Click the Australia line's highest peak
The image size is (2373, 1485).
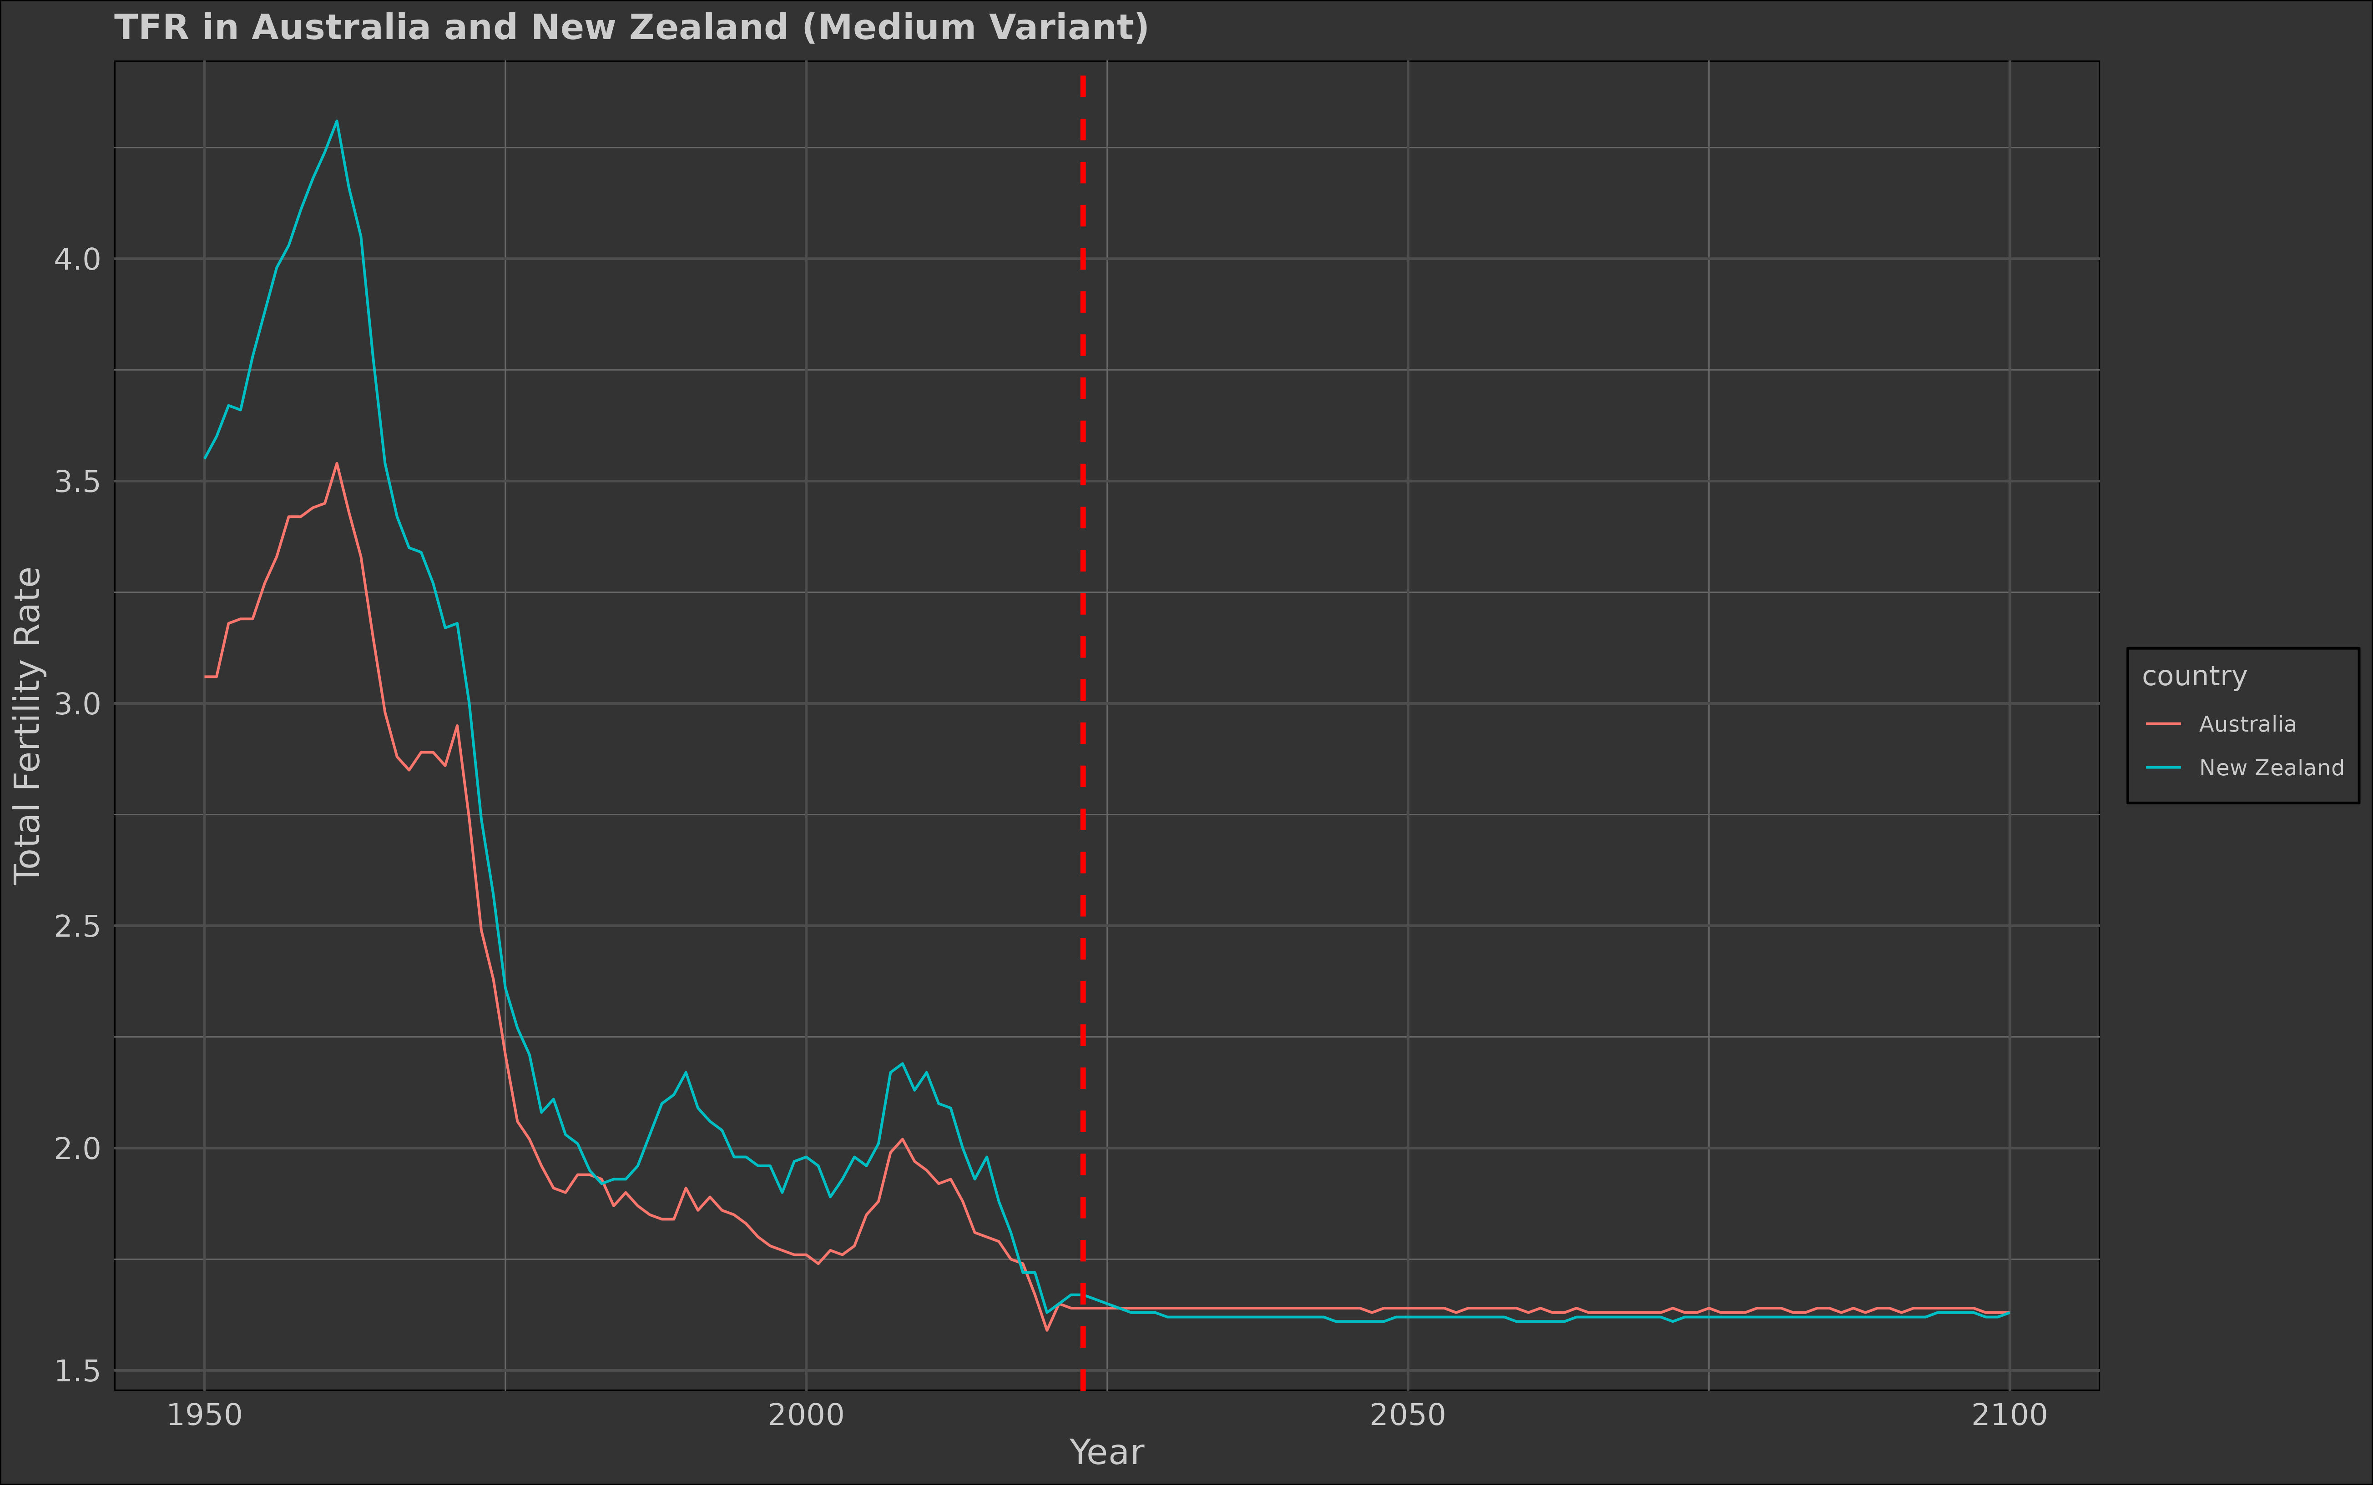coord(337,464)
